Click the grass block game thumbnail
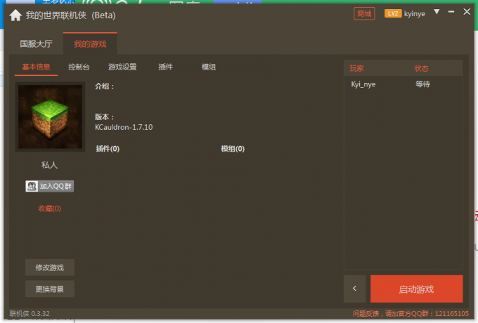The height and width of the screenshot is (323, 478). coord(50,117)
